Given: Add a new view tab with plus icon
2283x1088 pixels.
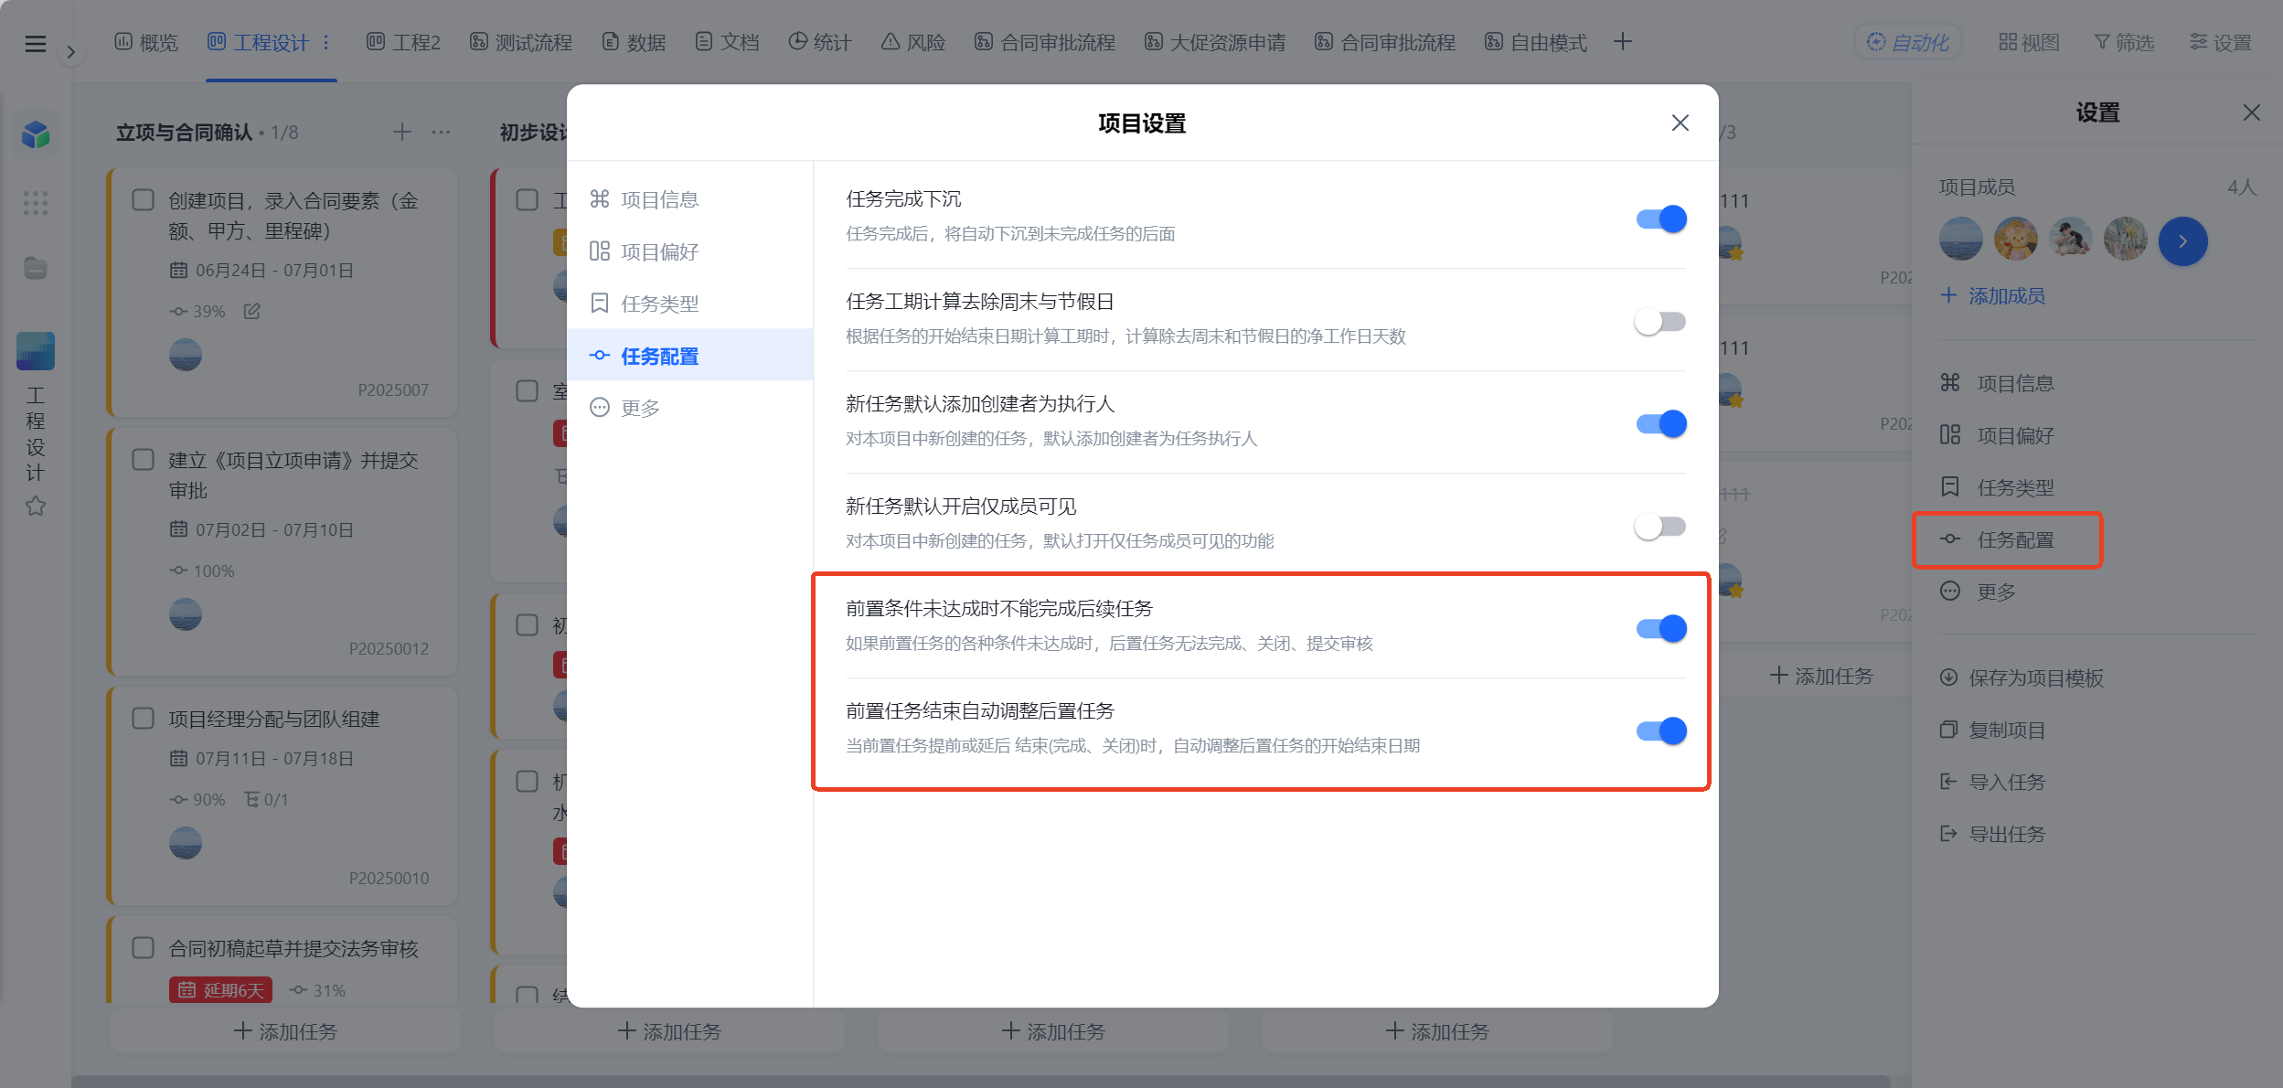Looking at the screenshot, I should click(1623, 42).
